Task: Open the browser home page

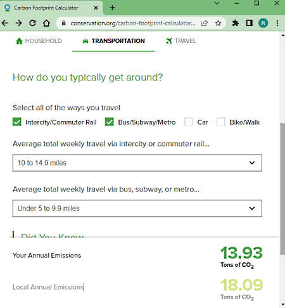Action: pyautogui.click(x=46, y=23)
